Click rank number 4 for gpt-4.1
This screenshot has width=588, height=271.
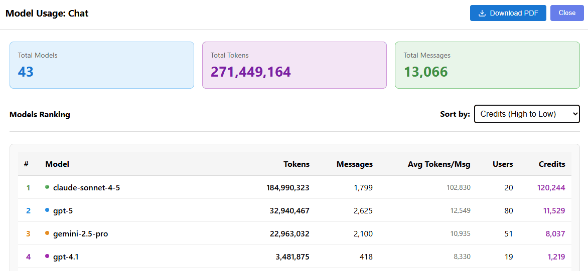coord(28,257)
